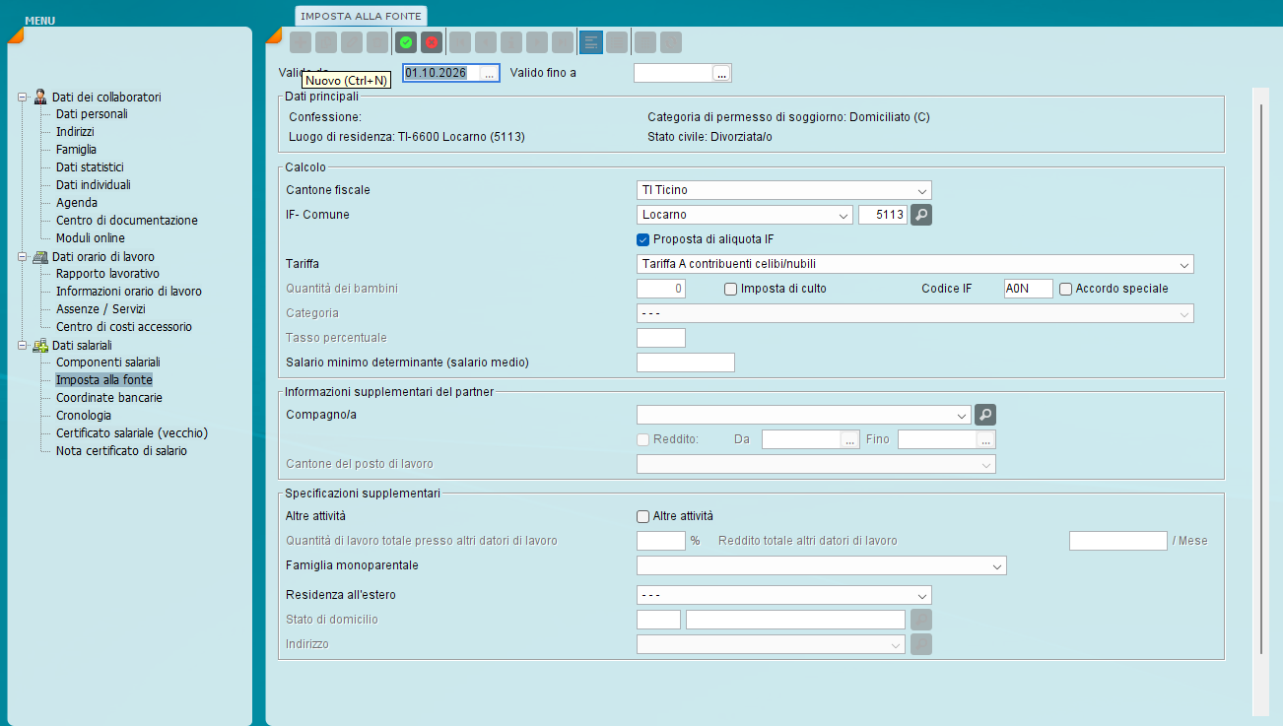Open Certificato salariale (vecchio) tree item

(132, 433)
